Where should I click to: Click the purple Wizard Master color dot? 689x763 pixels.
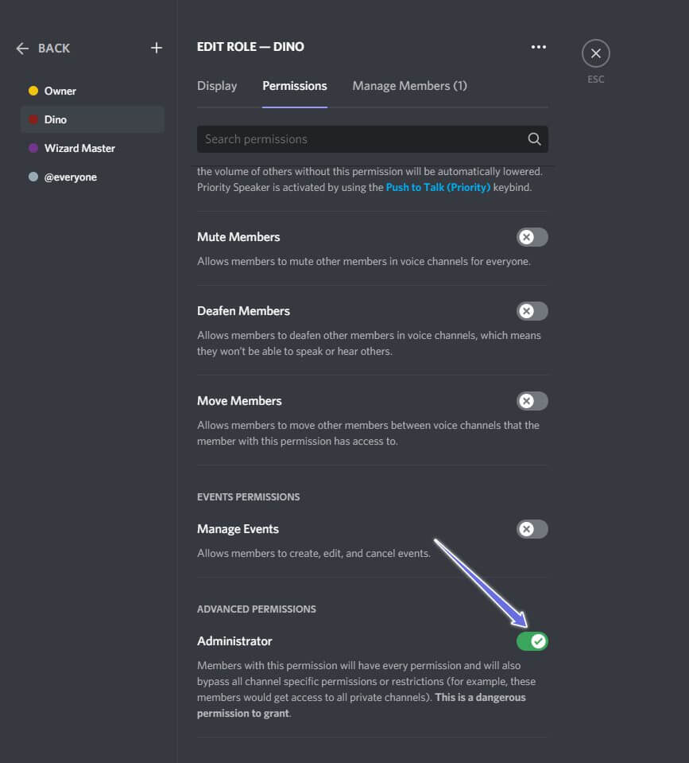tap(33, 148)
